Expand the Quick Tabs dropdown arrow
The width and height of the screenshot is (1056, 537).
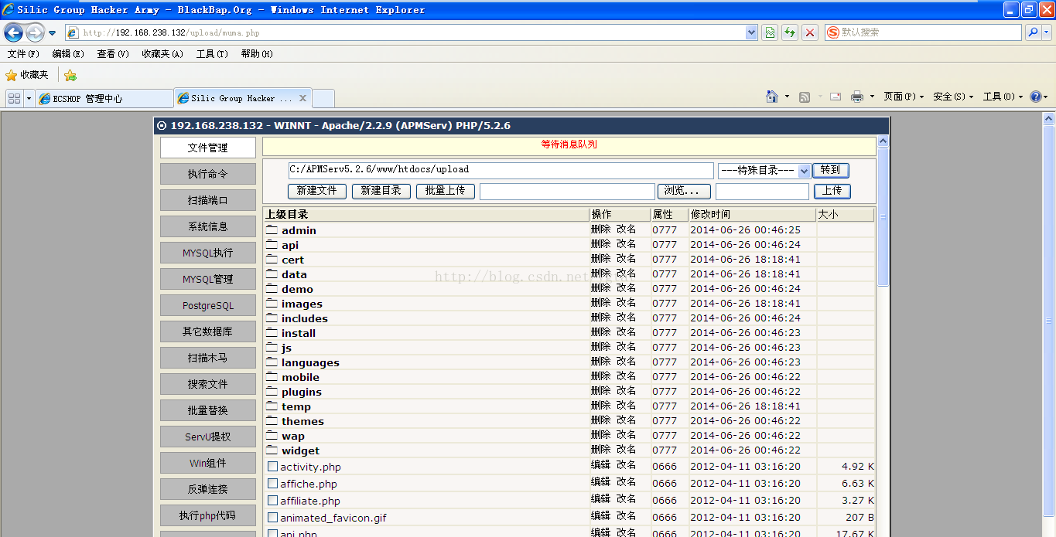[29, 98]
